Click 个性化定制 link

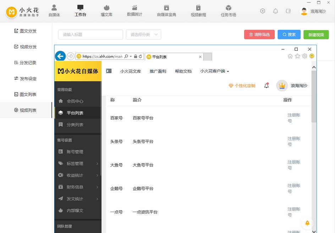pos(242,85)
